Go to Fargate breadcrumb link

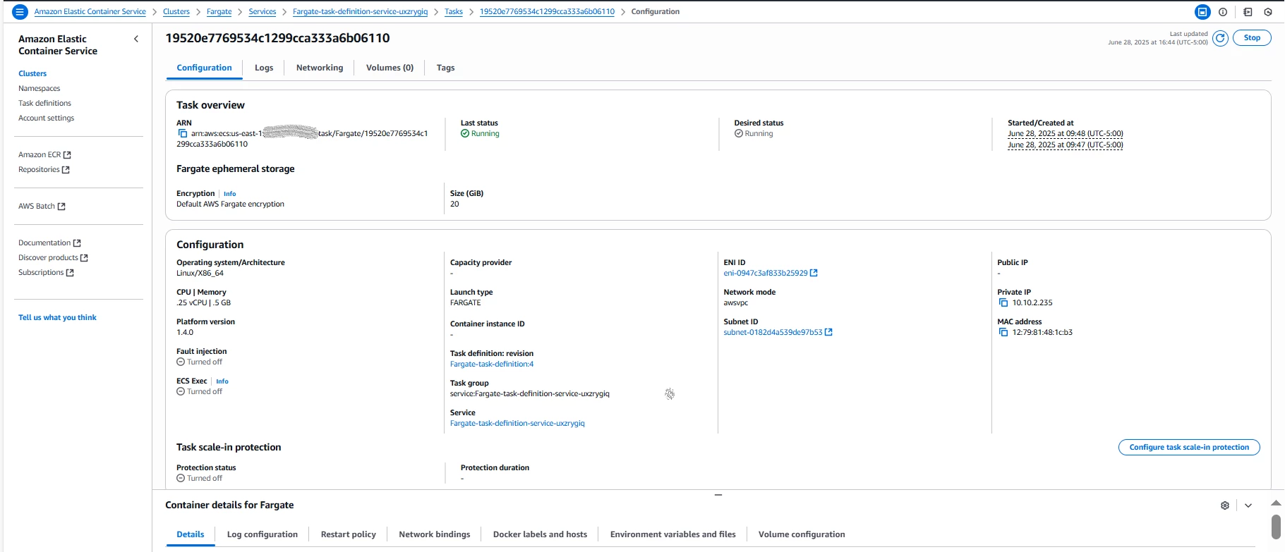coord(219,12)
